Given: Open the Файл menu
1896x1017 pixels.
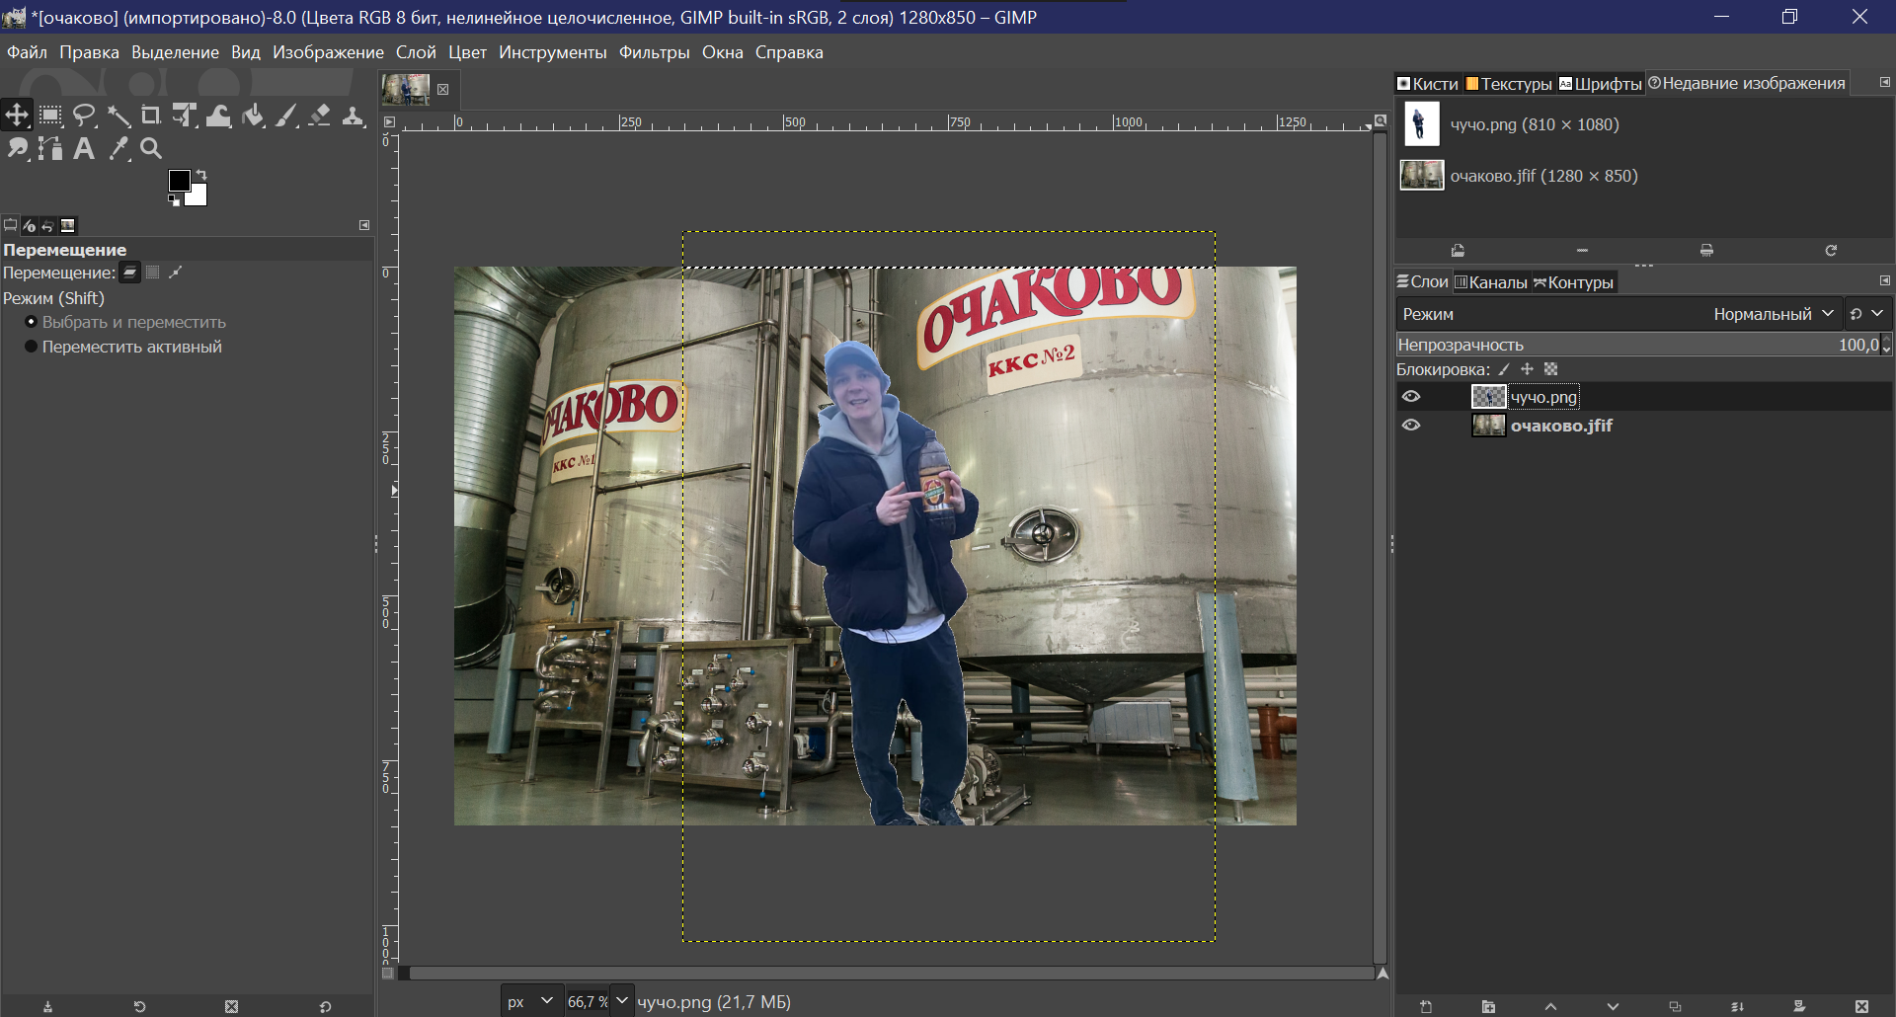Looking at the screenshot, I should (x=27, y=52).
